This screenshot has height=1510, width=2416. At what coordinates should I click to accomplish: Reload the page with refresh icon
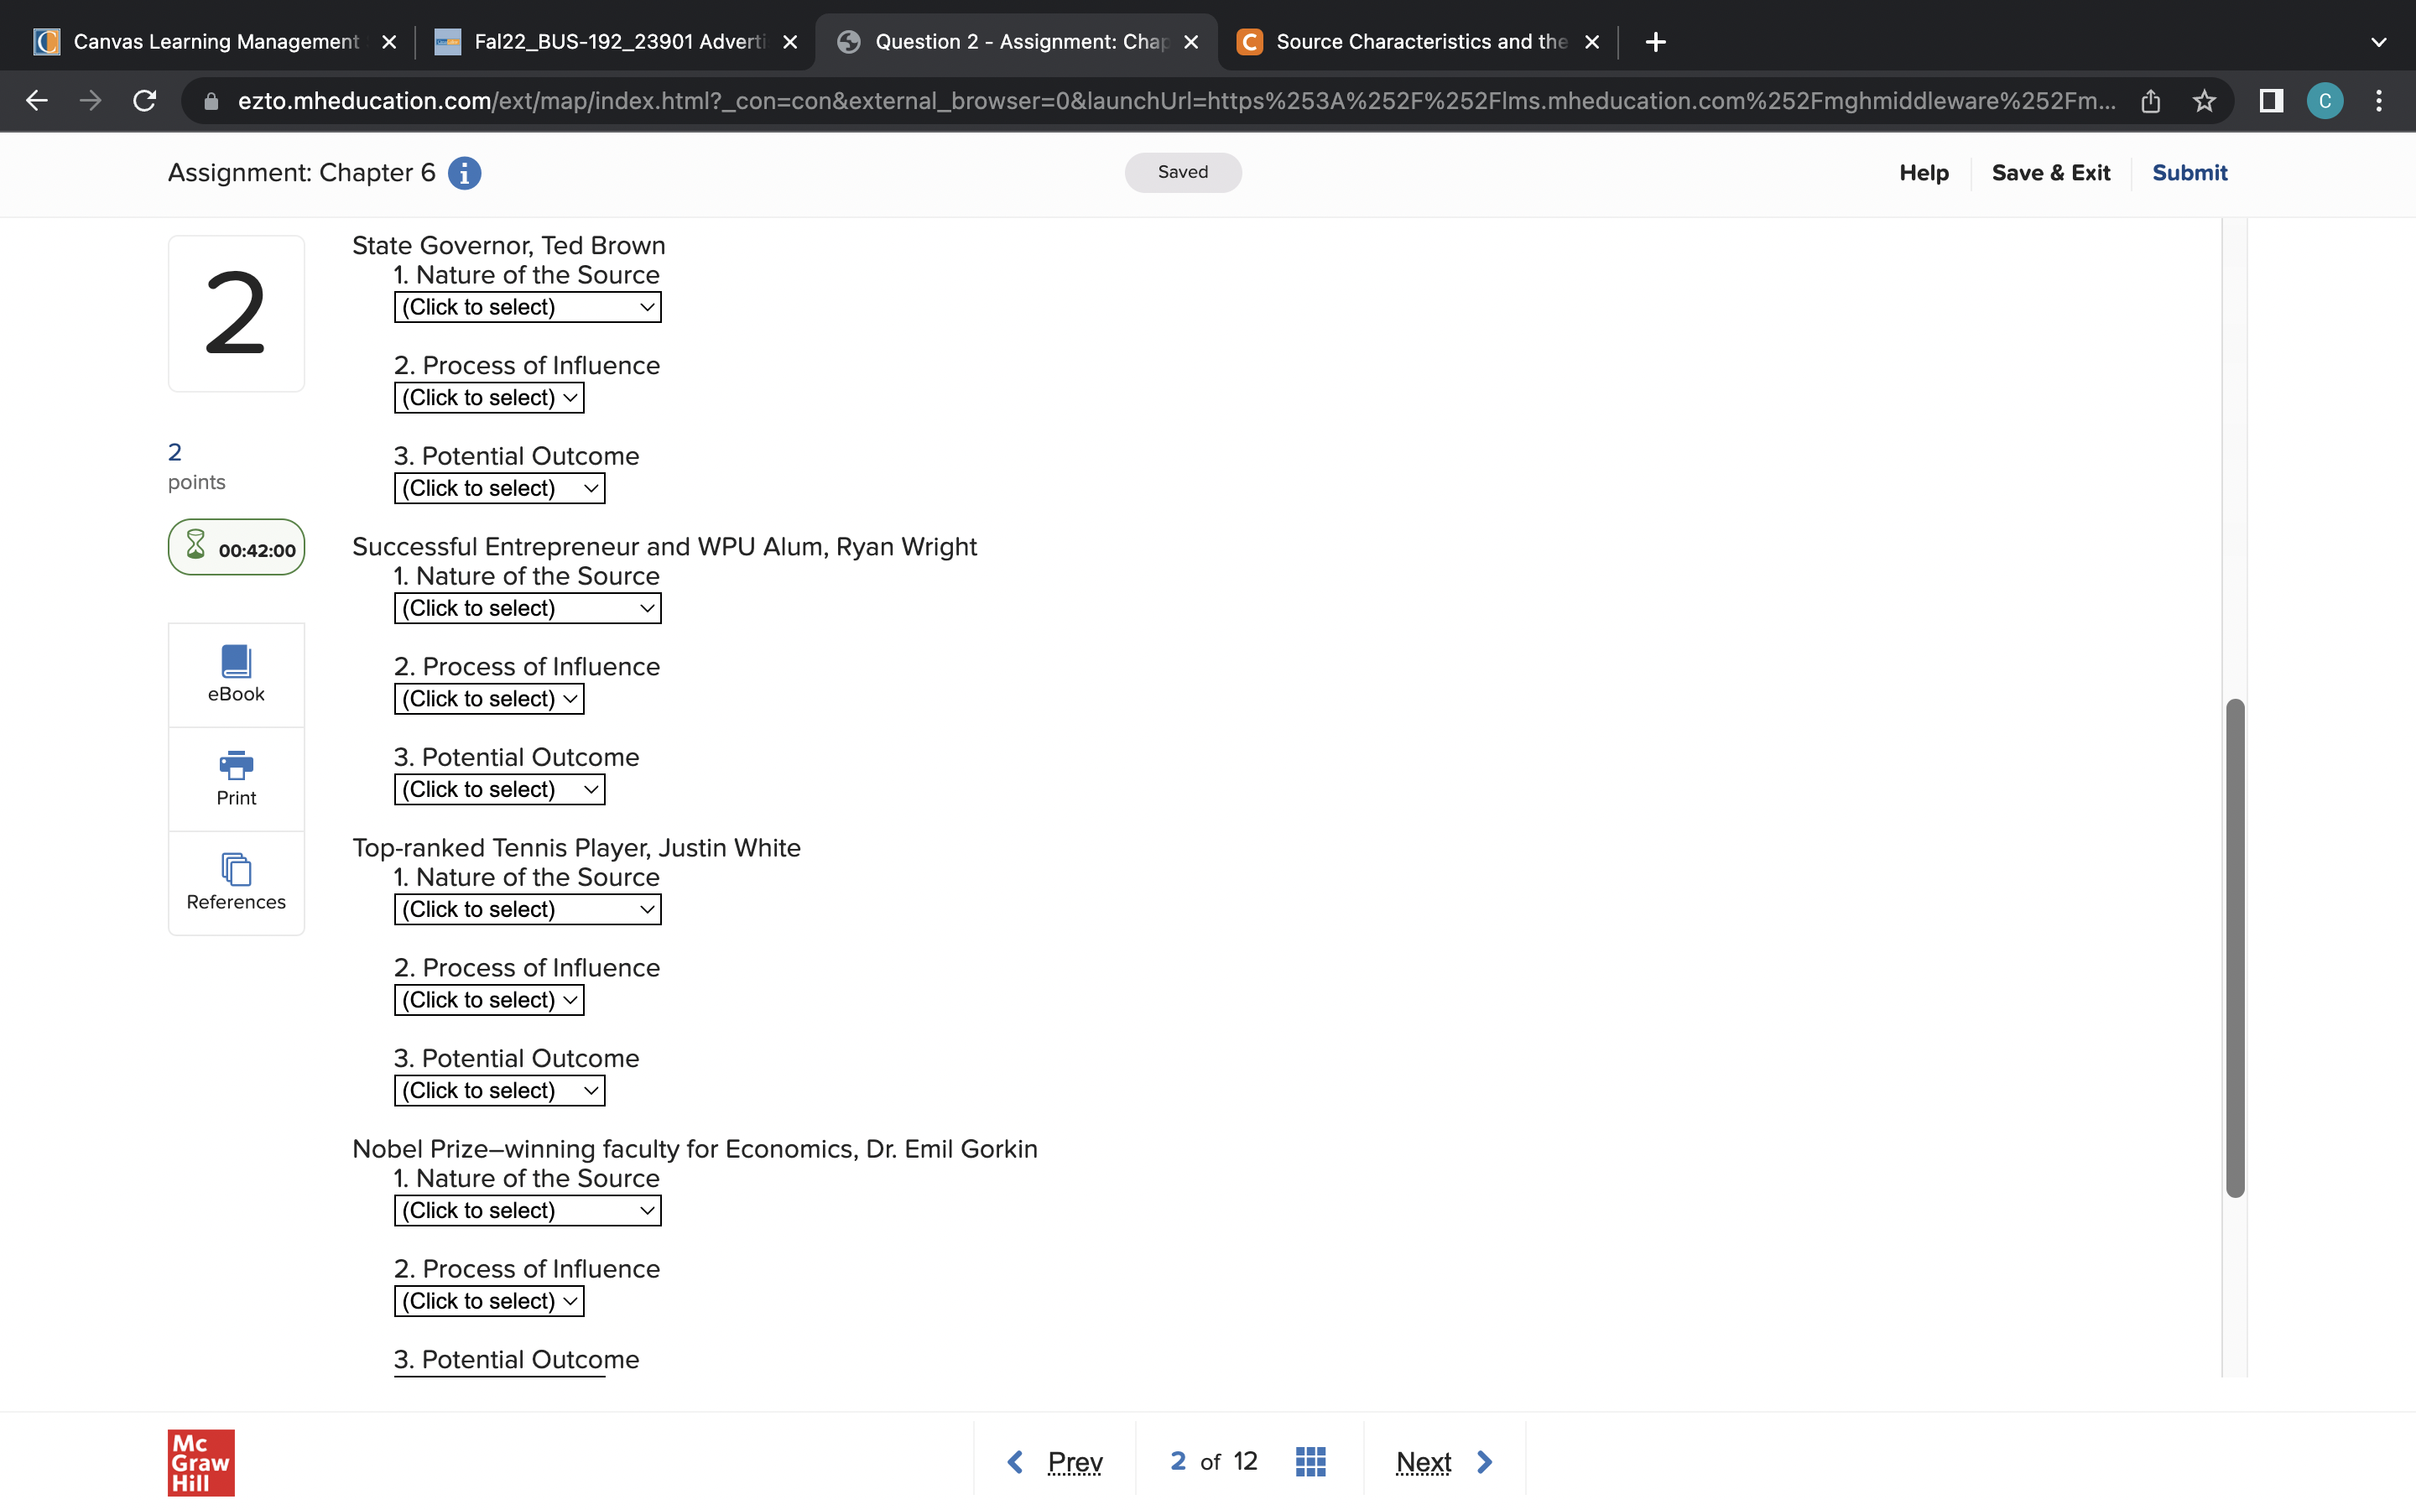click(x=145, y=101)
